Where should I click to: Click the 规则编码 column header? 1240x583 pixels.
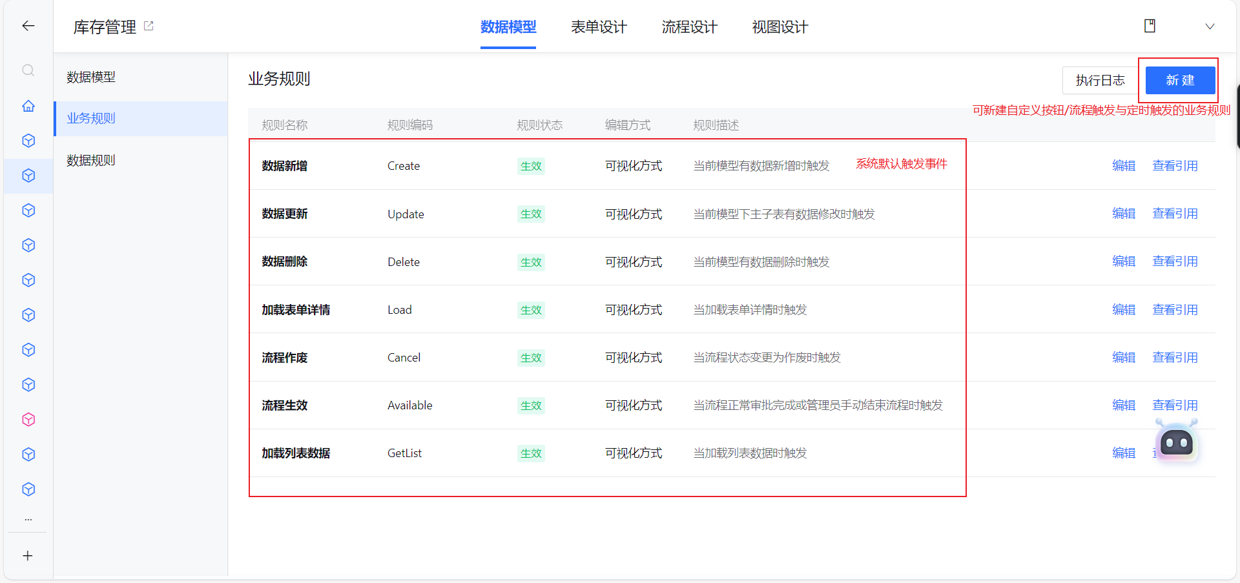tap(410, 125)
